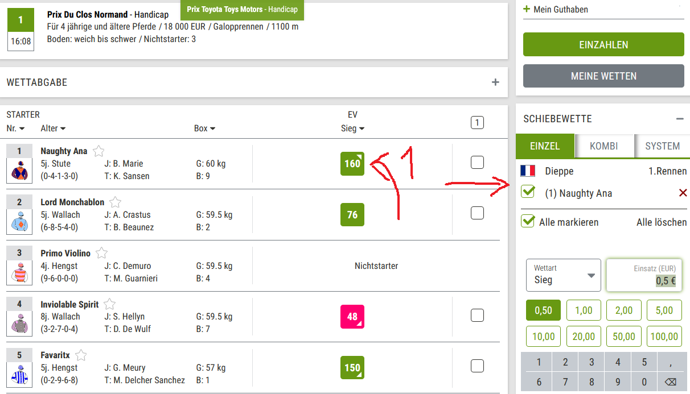
Task: Click the EINZAHLEN button
Action: click(x=603, y=45)
